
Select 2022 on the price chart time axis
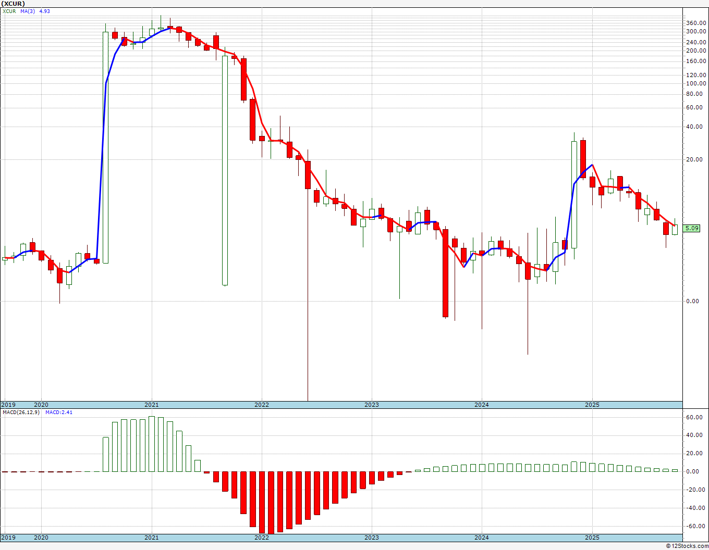point(262,405)
